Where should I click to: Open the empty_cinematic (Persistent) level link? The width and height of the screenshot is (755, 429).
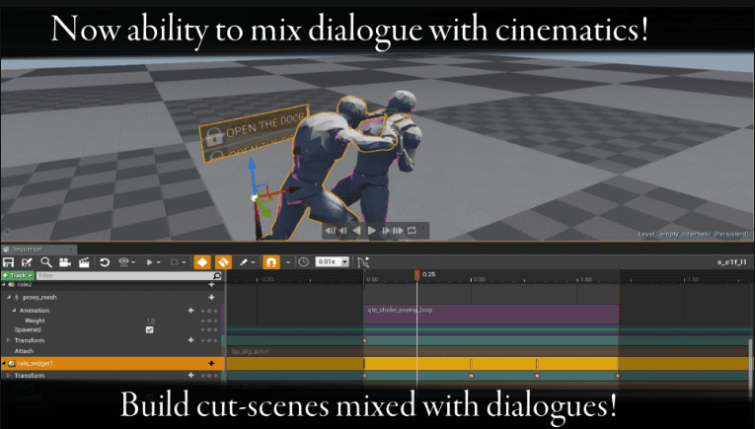pyautogui.click(x=705, y=234)
